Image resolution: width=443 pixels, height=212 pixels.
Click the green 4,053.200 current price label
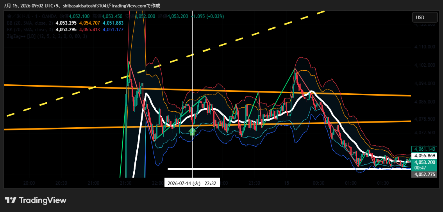pos(424,162)
